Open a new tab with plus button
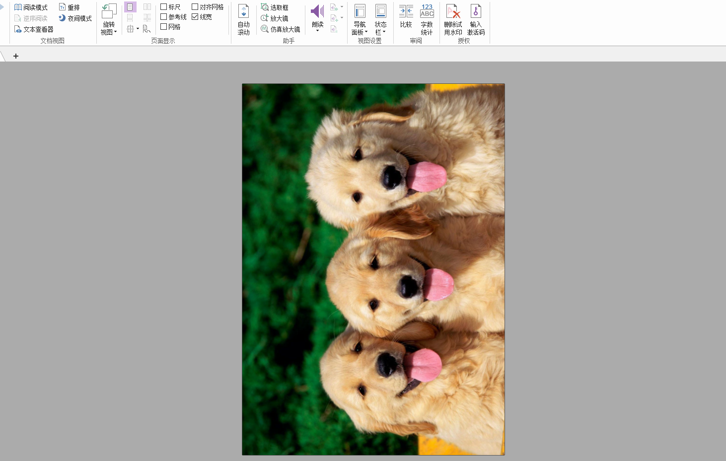The image size is (726, 461). click(x=16, y=56)
